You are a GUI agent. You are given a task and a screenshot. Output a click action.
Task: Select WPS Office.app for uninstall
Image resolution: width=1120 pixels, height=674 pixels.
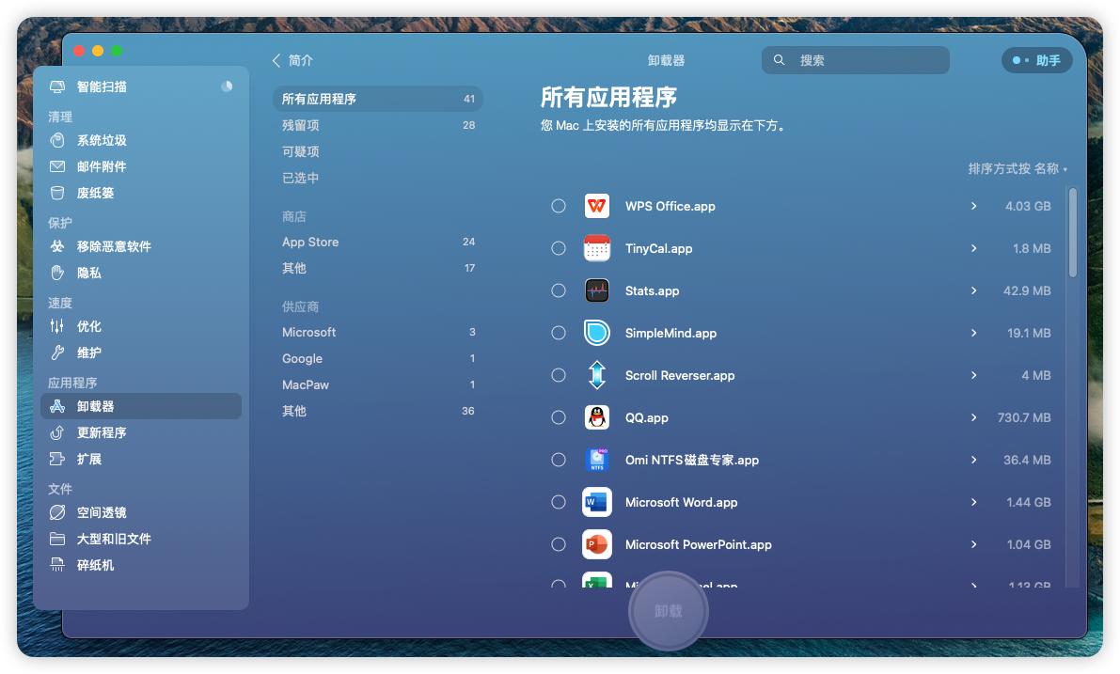click(x=559, y=206)
